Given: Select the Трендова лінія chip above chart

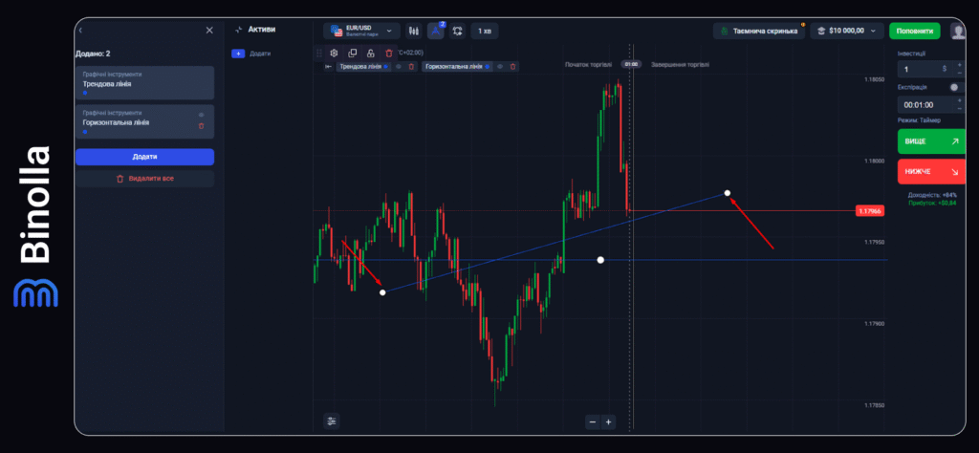Looking at the screenshot, I should 359,67.
